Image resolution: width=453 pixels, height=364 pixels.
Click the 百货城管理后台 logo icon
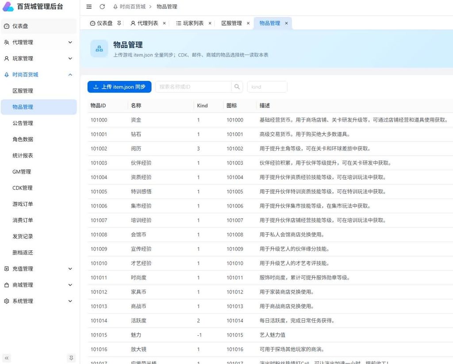coord(8,6)
